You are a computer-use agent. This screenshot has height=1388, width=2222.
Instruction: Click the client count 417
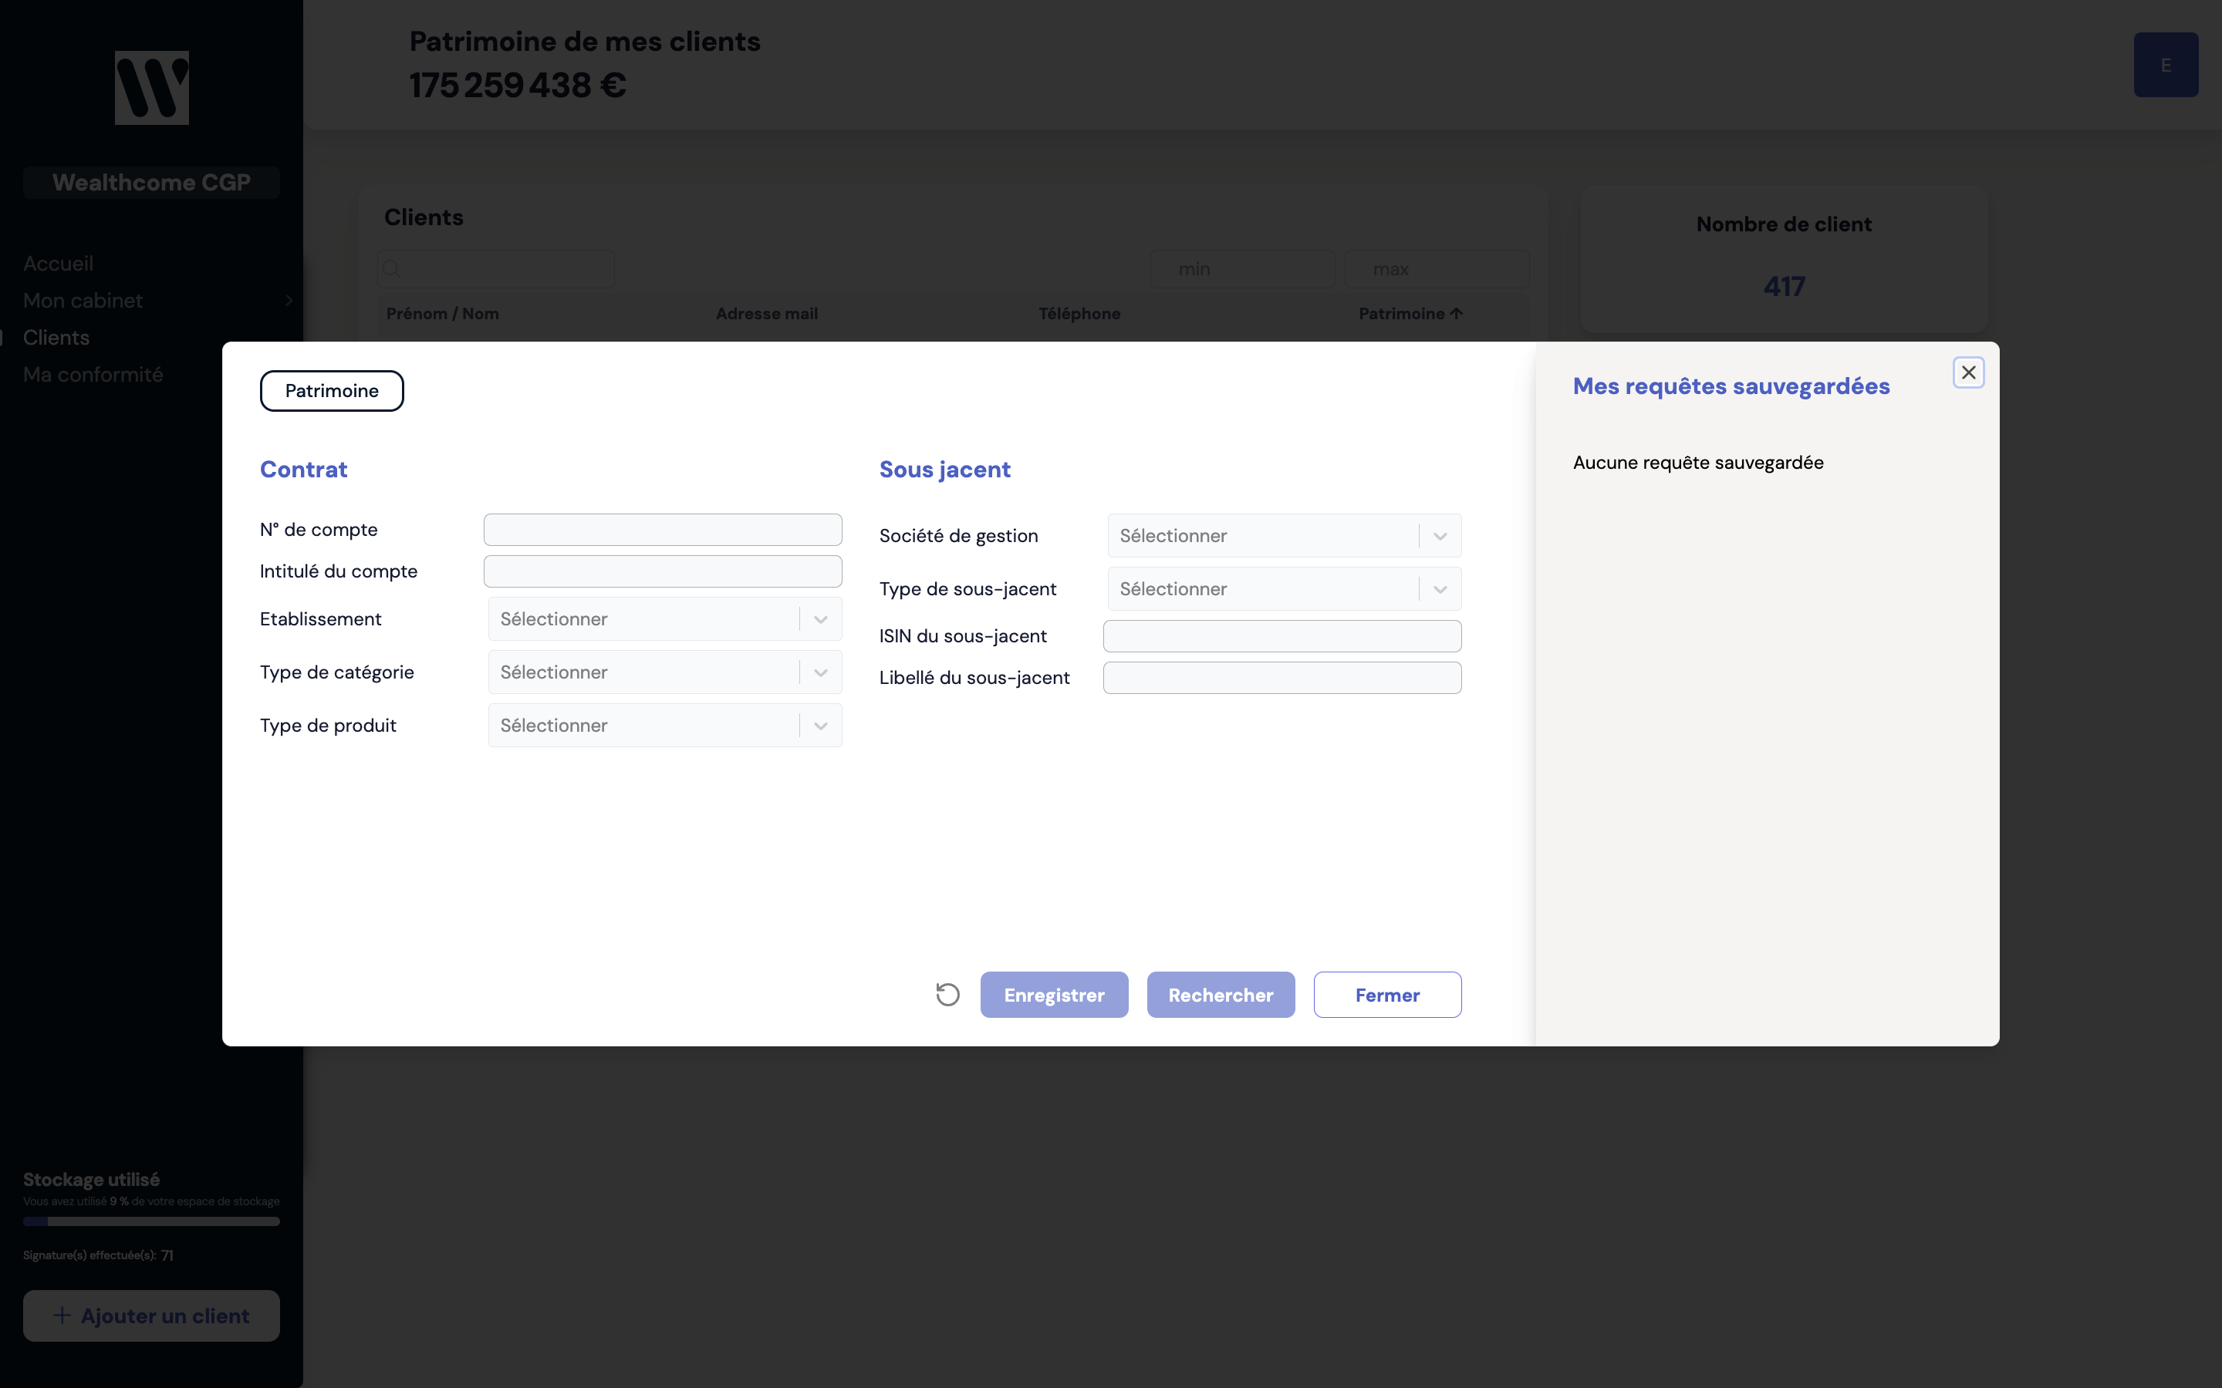[x=1784, y=286]
